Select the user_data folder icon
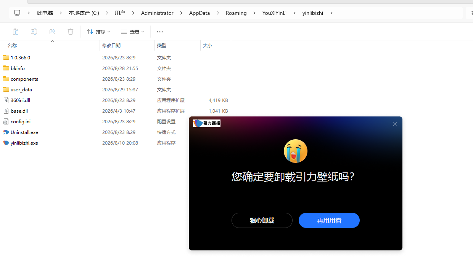The image size is (473, 266). tap(6, 89)
